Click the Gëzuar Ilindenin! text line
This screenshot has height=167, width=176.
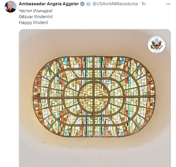[x=36, y=17]
